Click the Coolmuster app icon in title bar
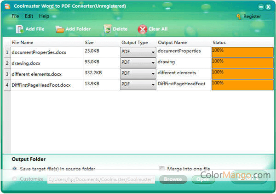Viewport: 276px width, 194px height. click(7, 6)
